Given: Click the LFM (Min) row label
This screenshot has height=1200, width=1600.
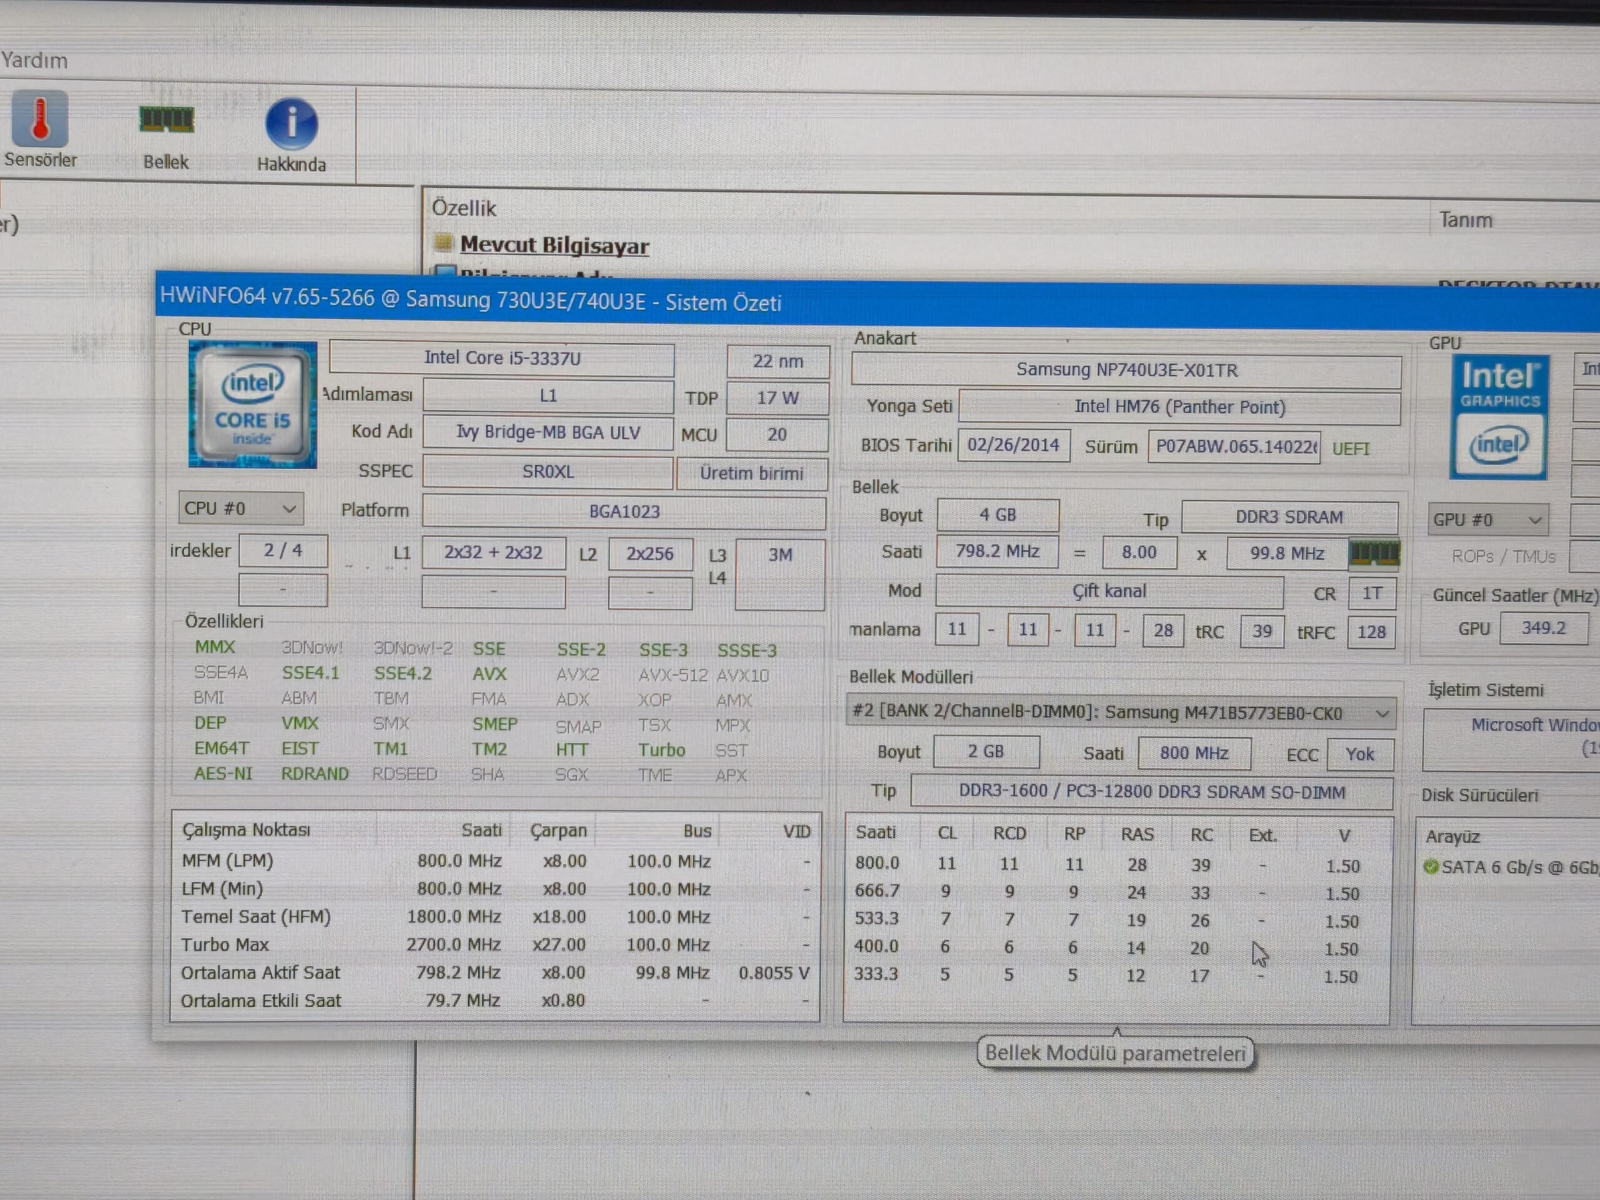Looking at the screenshot, I should click(222, 889).
